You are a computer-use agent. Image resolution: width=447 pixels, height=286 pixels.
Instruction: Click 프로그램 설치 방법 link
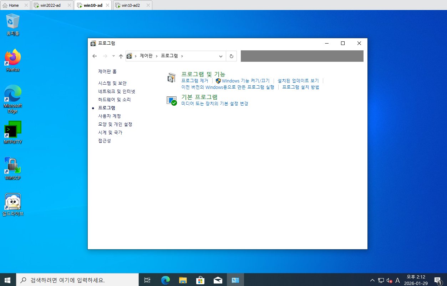(301, 87)
